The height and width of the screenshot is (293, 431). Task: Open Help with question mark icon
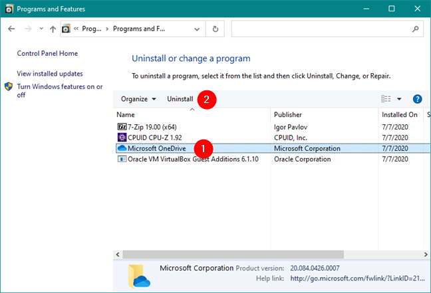[417, 99]
